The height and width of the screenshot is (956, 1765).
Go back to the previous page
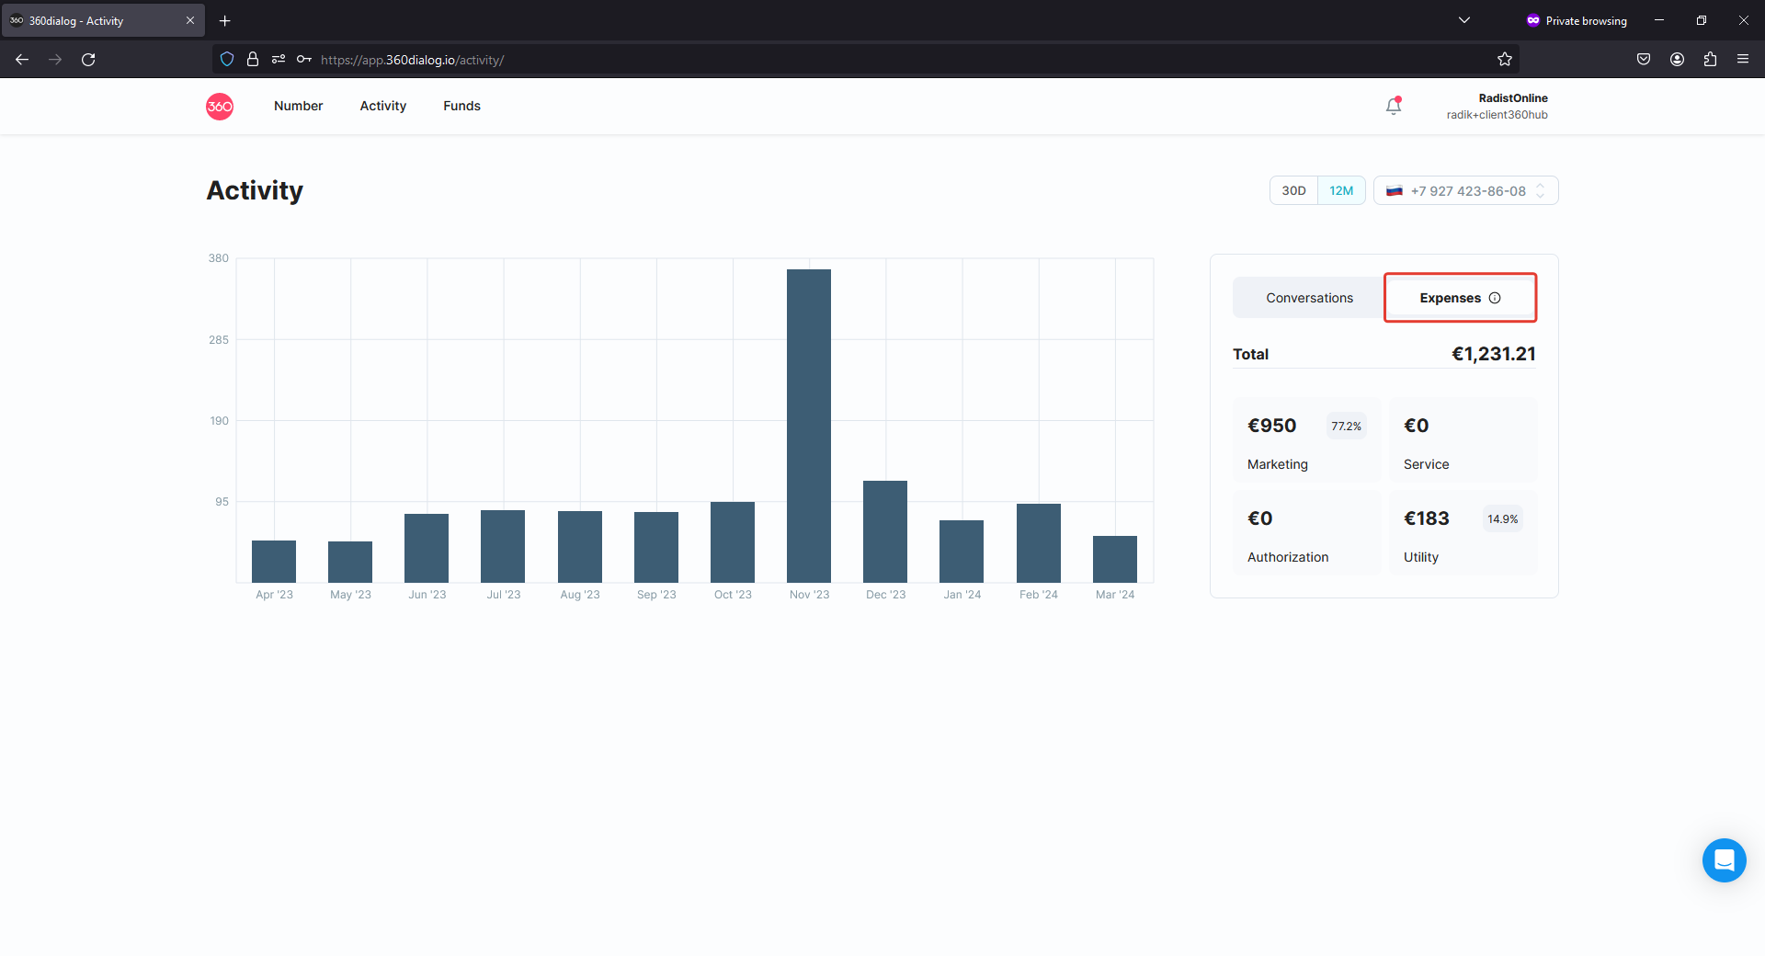(22, 60)
